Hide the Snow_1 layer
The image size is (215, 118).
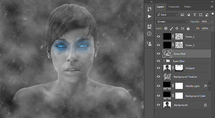click(x=158, y=36)
